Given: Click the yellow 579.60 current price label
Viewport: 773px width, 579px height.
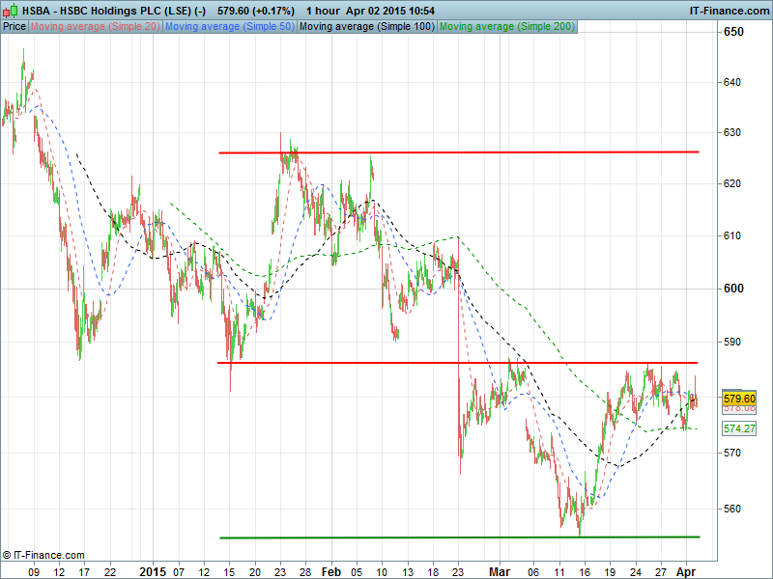Looking at the screenshot, I should 739,398.
